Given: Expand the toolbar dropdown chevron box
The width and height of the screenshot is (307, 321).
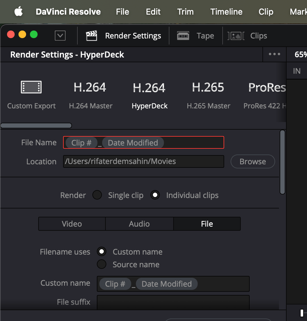Looking at the screenshot, I should pos(60,36).
